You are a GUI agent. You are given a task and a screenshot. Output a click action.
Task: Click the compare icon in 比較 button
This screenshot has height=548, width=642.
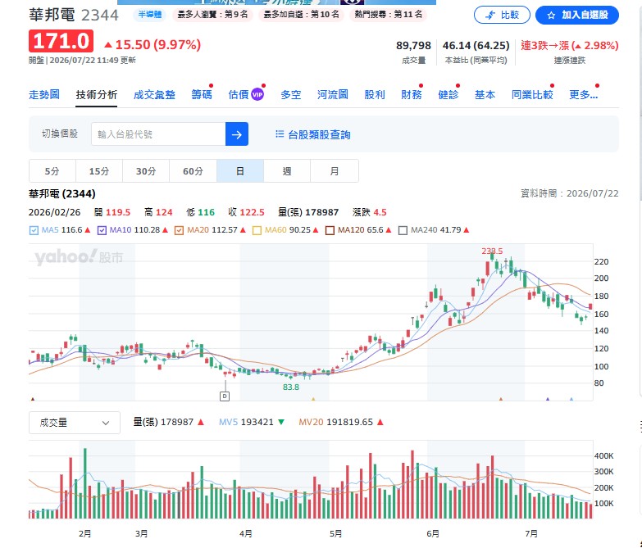pos(490,15)
